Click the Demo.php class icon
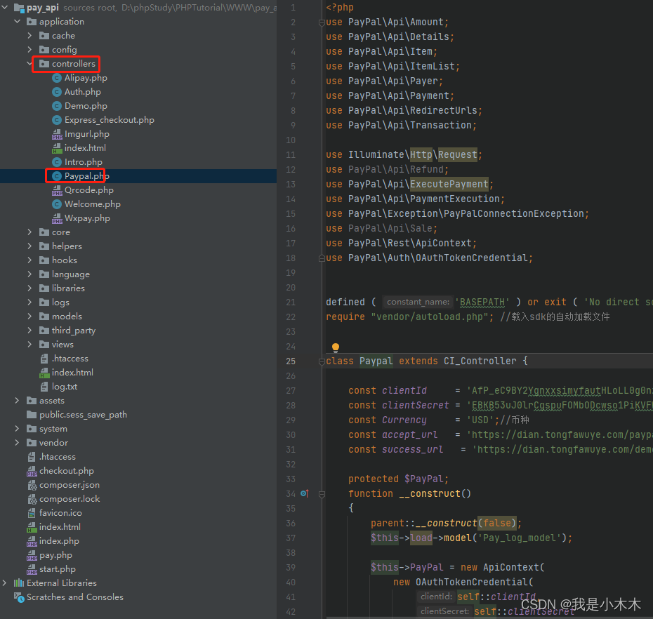 pos(57,106)
